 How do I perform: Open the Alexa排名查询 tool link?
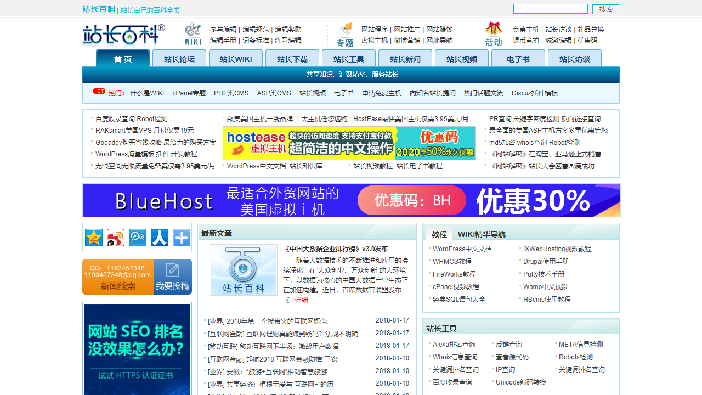click(x=454, y=345)
